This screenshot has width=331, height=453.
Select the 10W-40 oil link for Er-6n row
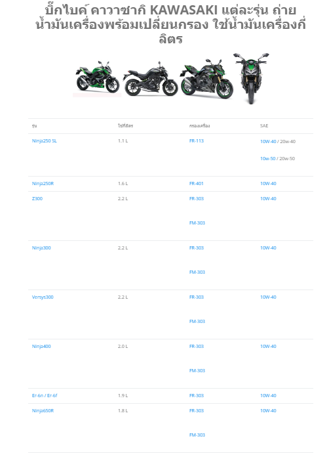(x=268, y=395)
